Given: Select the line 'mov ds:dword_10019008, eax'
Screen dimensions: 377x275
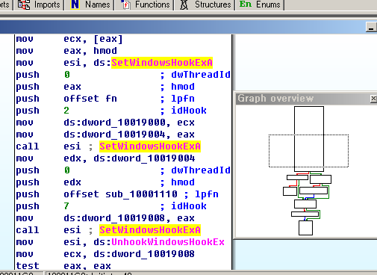Looking at the screenshot, I should [x=105, y=218].
